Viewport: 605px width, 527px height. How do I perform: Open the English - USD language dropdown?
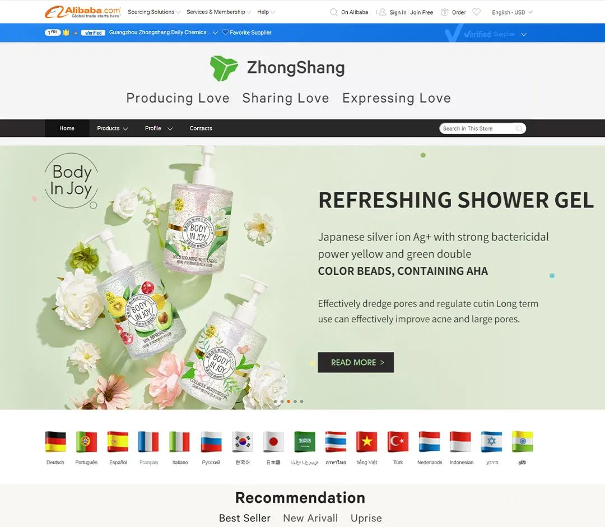pyautogui.click(x=512, y=12)
